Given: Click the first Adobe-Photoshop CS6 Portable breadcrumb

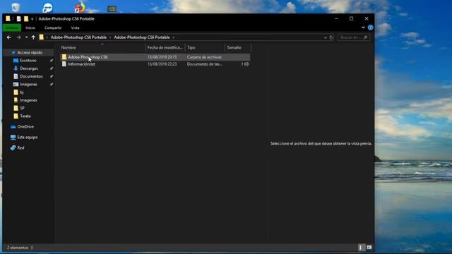Looking at the screenshot, I should point(78,37).
